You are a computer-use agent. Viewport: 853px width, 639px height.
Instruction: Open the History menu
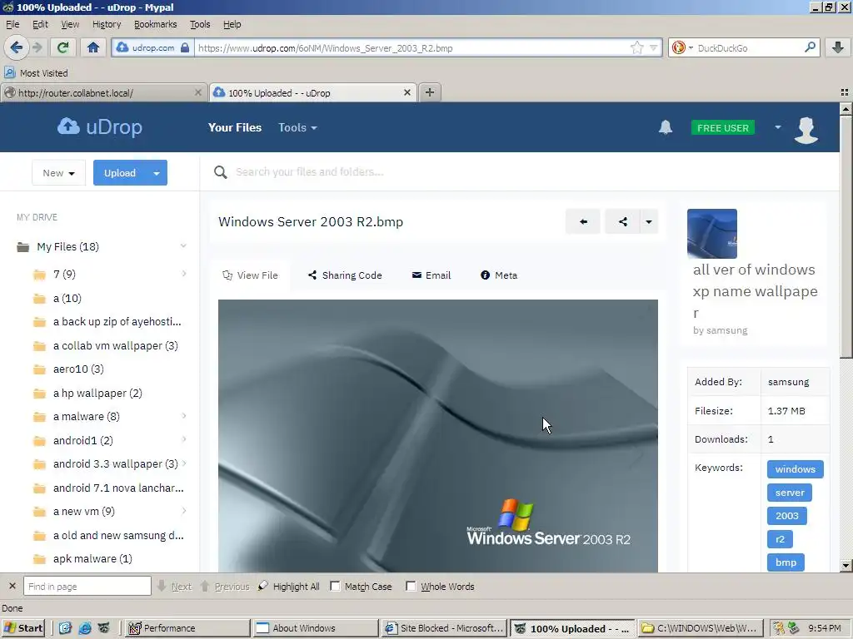107,24
